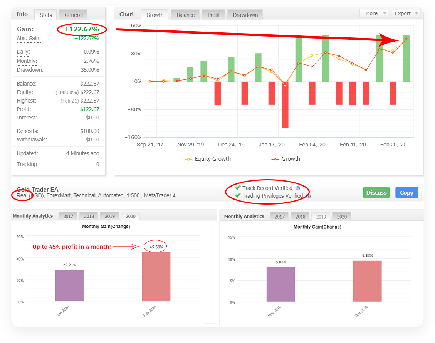Click help icon beside Trading Privileges Verified
435x343 pixels.
(x=308, y=196)
